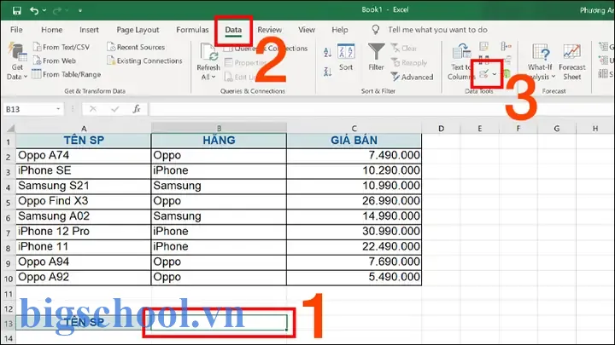Open the Customize Quick Access Toolbar dropdown
The width and height of the screenshot is (615, 345).
(x=80, y=10)
